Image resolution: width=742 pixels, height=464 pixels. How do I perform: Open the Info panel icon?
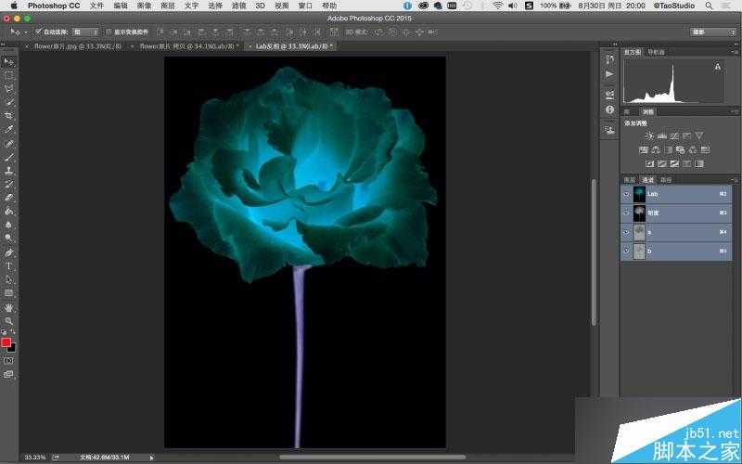(609, 110)
